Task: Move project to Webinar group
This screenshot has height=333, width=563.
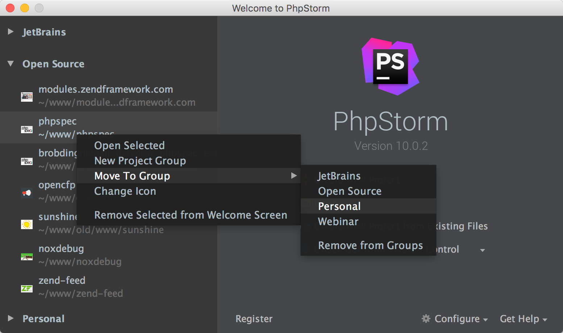Action: pos(368,222)
